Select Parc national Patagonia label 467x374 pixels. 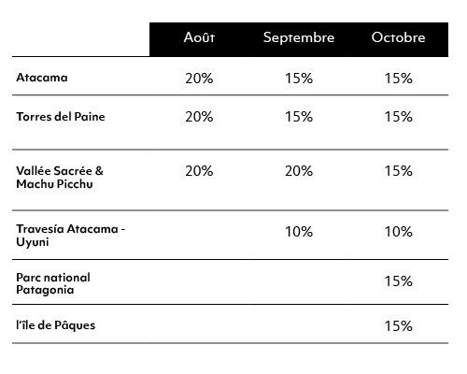[x=53, y=283]
